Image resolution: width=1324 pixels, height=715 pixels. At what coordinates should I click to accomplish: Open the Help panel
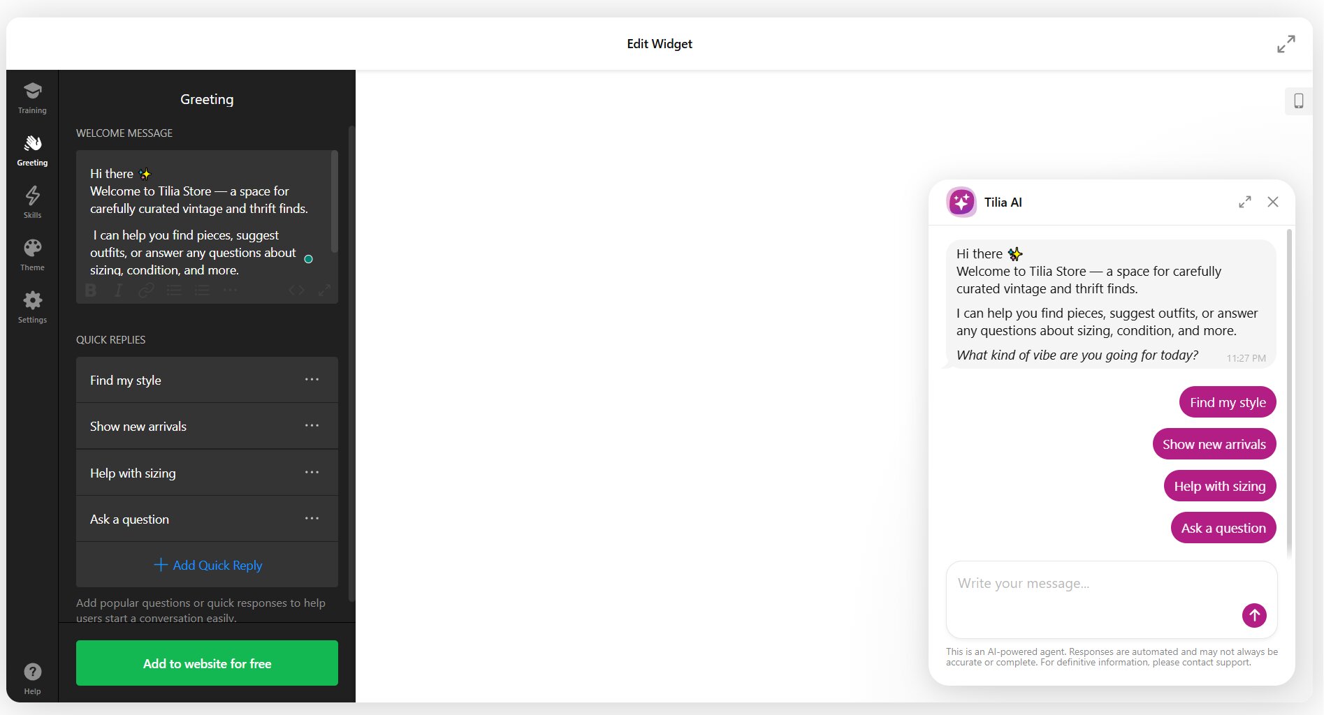click(x=32, y=677)
